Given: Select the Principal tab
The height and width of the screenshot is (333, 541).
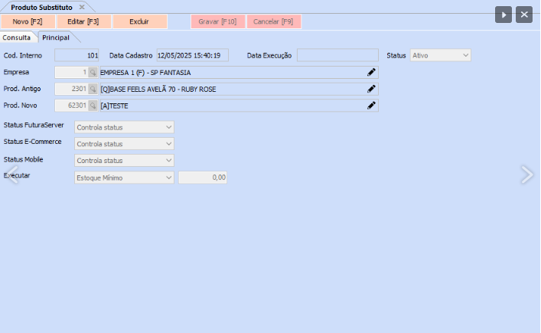Looking at the screenshot, I should coord(56,37).
